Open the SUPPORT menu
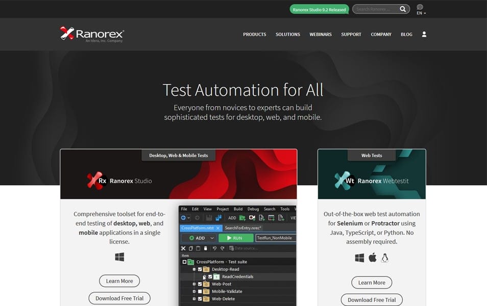 click(x=351, y=35)
